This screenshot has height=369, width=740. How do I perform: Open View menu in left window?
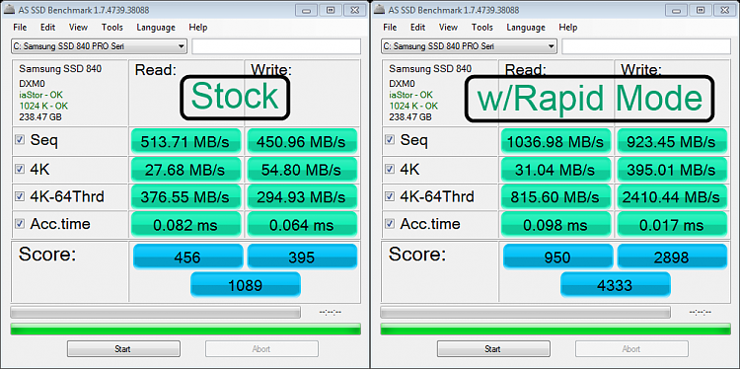pos(78,28)
